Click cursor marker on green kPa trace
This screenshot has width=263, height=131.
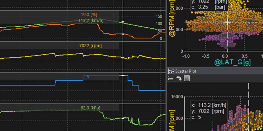pos(123,118)
